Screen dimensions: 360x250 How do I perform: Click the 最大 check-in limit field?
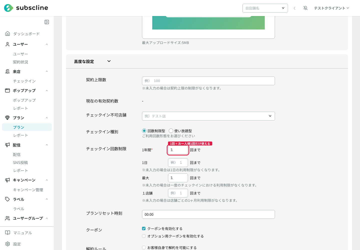click(x=178, y=178)
